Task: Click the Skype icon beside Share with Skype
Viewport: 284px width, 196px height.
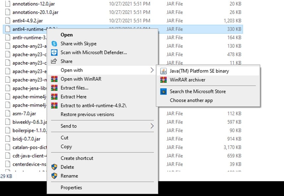Action: (x=54, y=44)
